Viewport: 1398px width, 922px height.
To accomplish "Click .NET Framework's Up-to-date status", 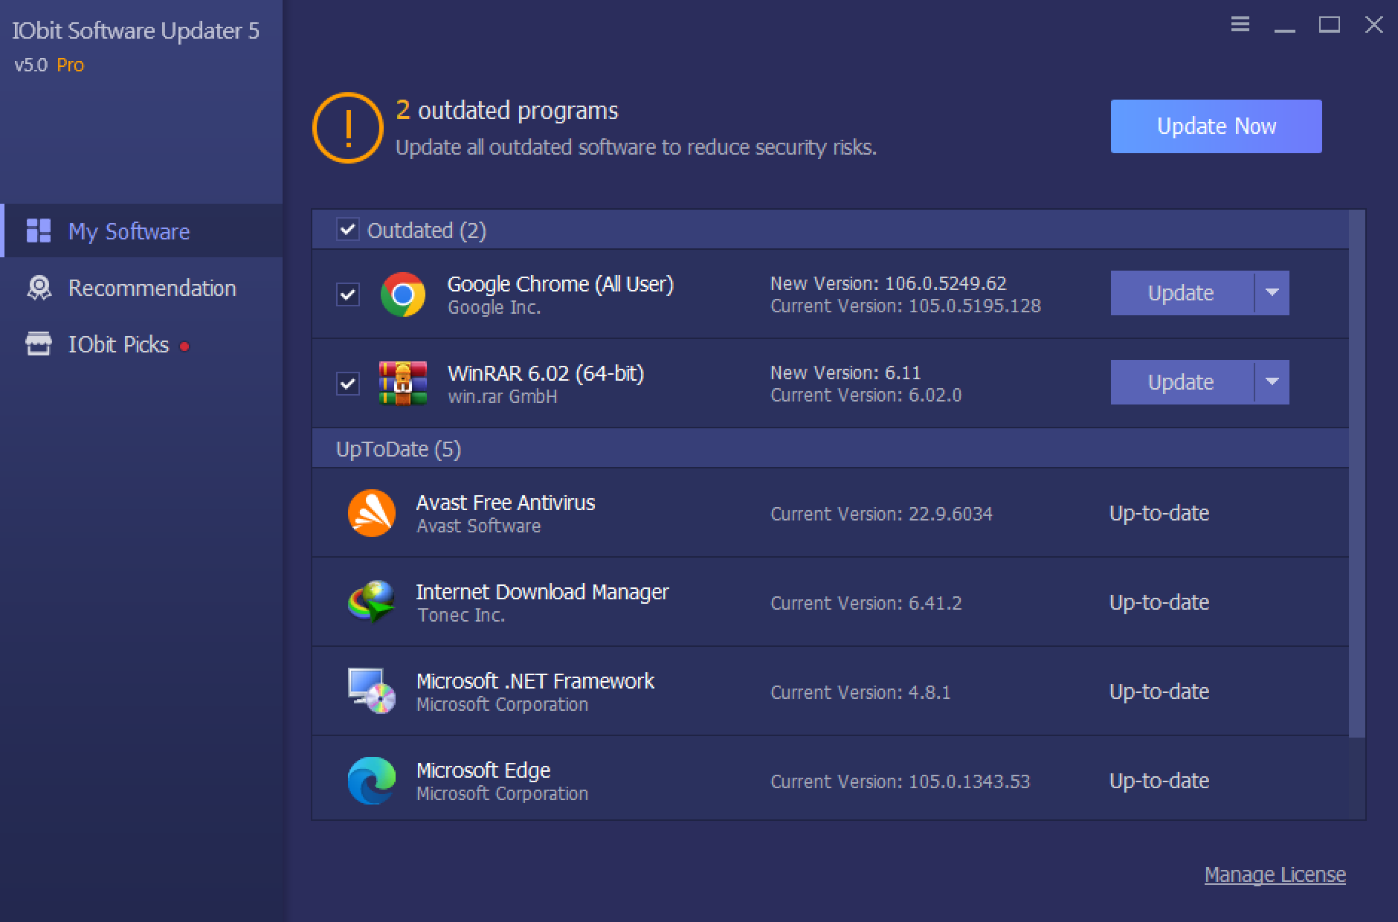I will click(x=1159, y=691).
